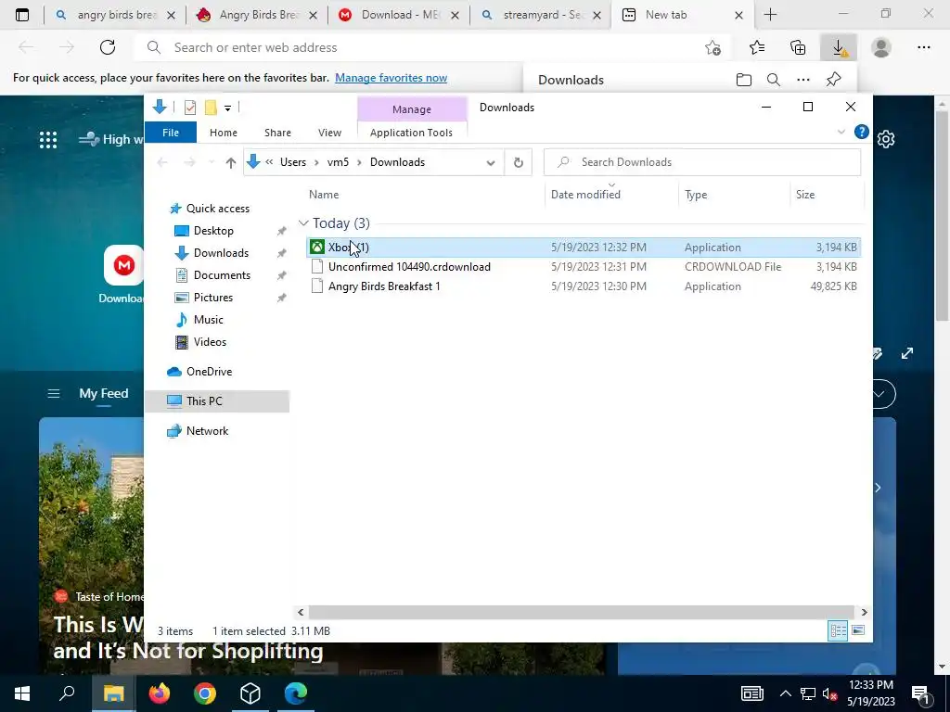This screenshot has height=712, width=950.
Task: Collapse the Today (3) group
Action: click(x=303, y=223)
